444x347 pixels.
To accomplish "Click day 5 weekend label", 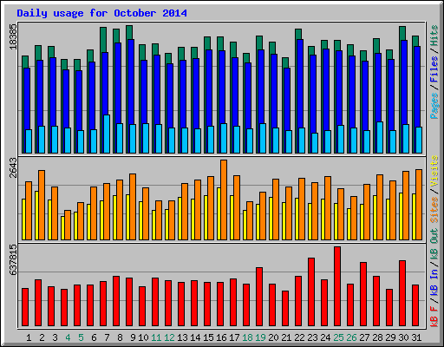I will [x=81, y=337].
